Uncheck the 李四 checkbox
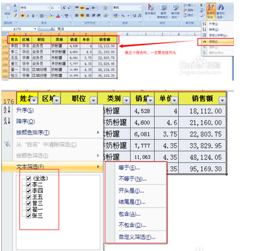The width and height of the screenshot is (253, 251). pos(29,191)
